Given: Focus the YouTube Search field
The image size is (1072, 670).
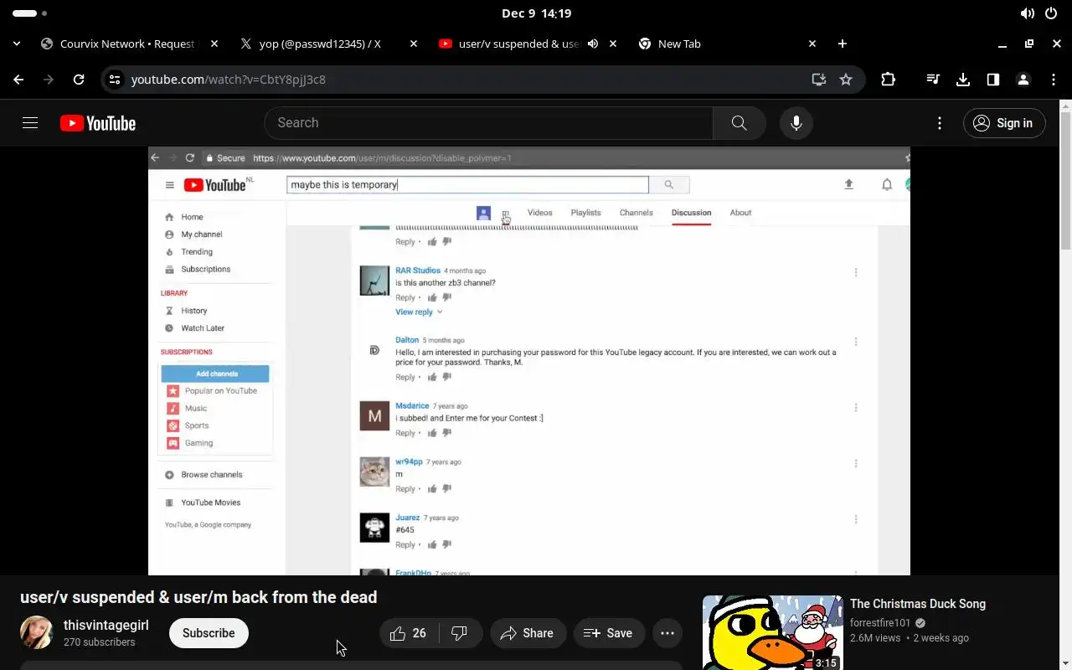Looking at the screenshot, I should 489,123.
